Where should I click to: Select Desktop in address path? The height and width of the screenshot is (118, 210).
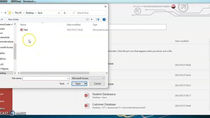30,13
